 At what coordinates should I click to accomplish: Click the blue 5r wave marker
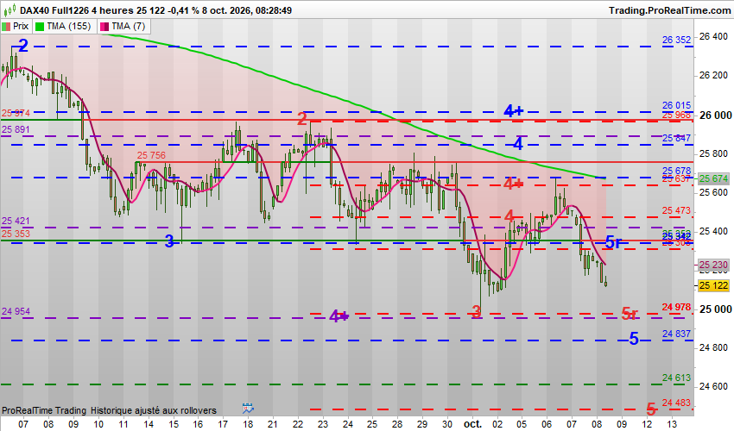click(614, 242)
